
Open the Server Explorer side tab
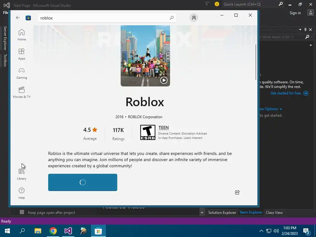[x=5, y=38]
